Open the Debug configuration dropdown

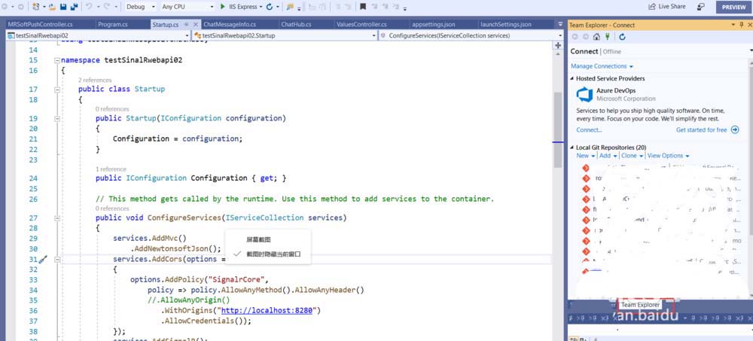pos(153,7)
